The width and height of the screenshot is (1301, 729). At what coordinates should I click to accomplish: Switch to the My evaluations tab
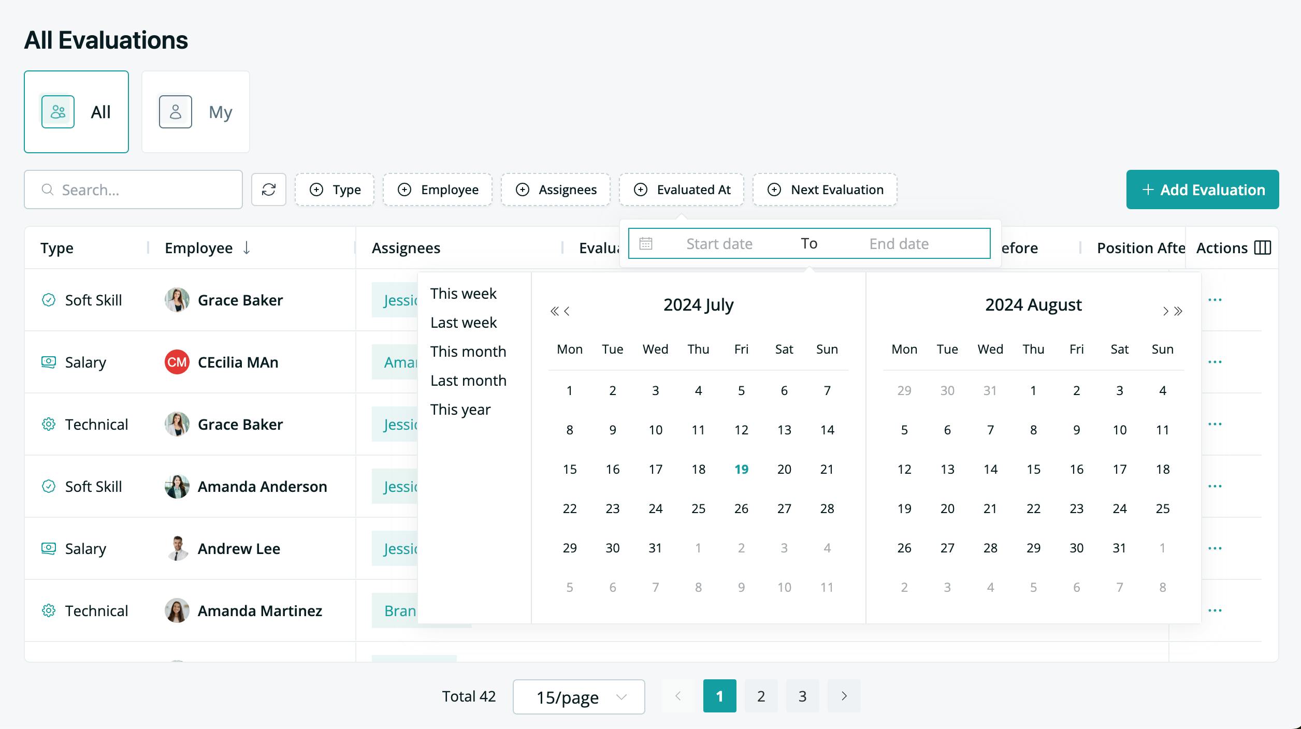[196, 112]
